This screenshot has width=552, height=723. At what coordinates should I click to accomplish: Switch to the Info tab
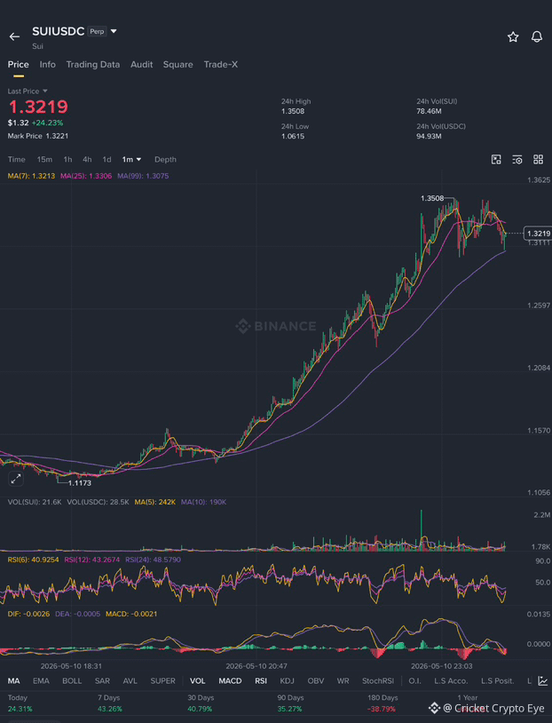pyautogui.click(x=47, y=65)
